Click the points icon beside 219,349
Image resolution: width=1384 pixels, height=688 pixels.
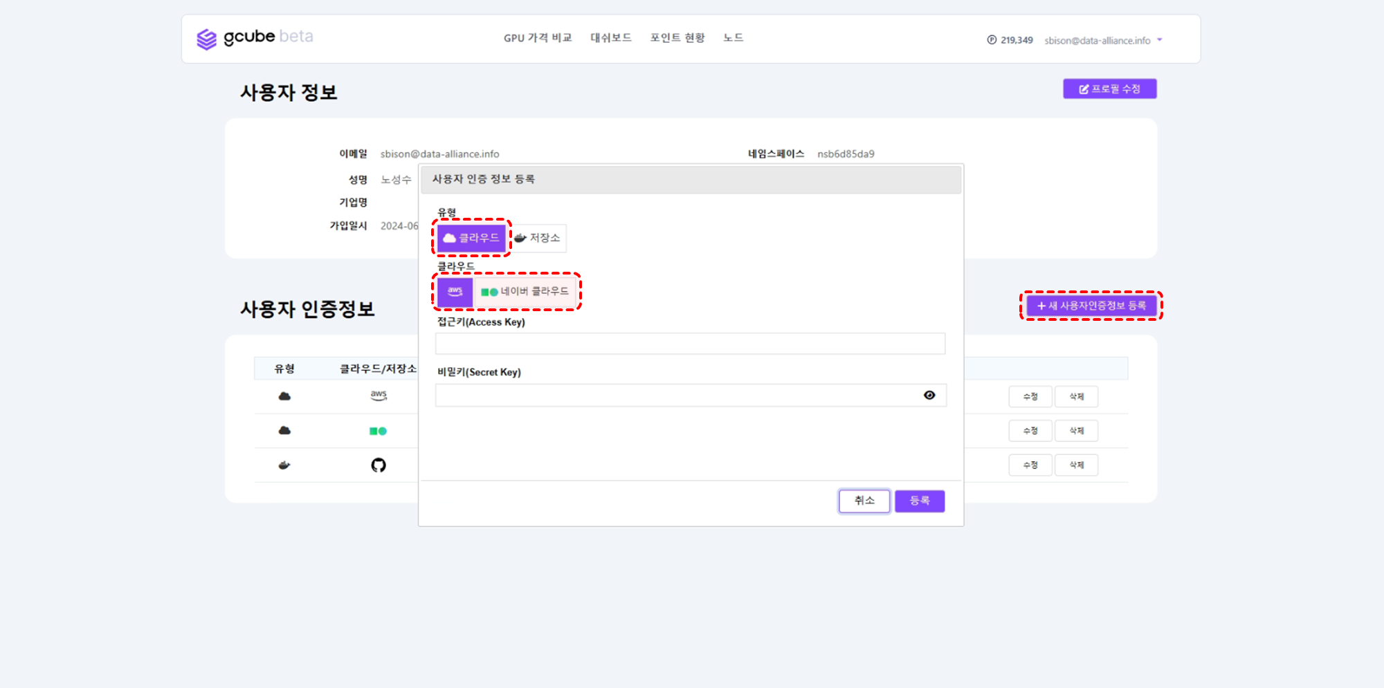pos(992,40)
